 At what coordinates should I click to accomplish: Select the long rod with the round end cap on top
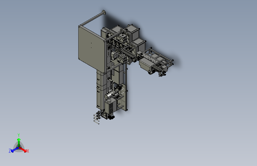coord(93,19)
